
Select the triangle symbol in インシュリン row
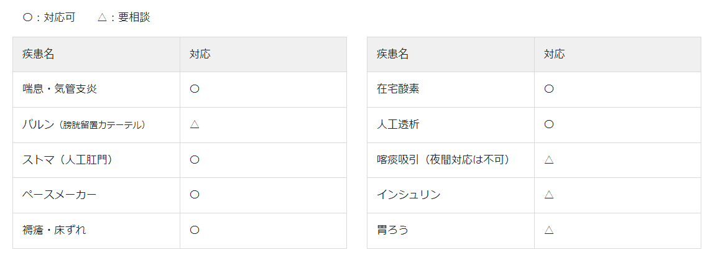549,195
